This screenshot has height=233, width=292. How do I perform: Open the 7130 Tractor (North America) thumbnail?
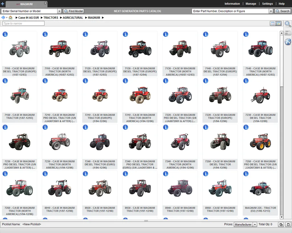pyautogui.click(x=180, y=49)
